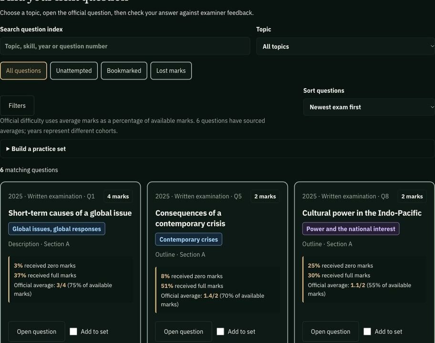Open the All topics dropdown
Screen dimensions: 435x343
tap(345, 46)
